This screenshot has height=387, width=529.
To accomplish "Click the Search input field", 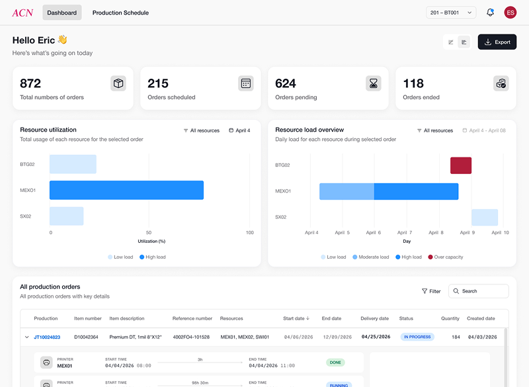I will pos(478,291).
